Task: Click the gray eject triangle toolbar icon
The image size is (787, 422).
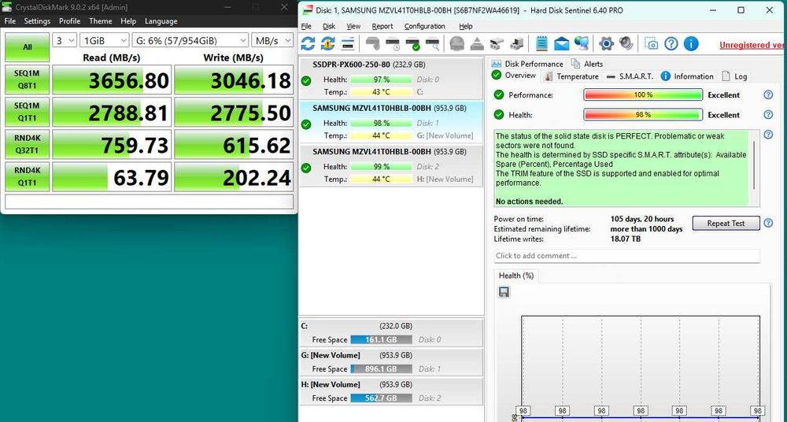Action: (477, 44)
